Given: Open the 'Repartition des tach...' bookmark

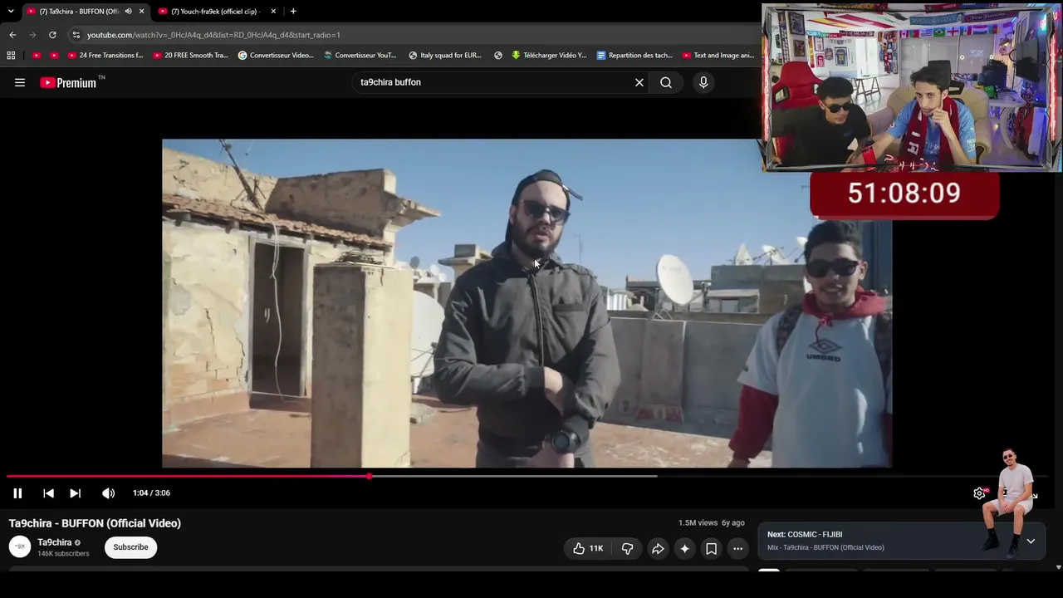Looking at the screenshot, I should click(634, 56).
